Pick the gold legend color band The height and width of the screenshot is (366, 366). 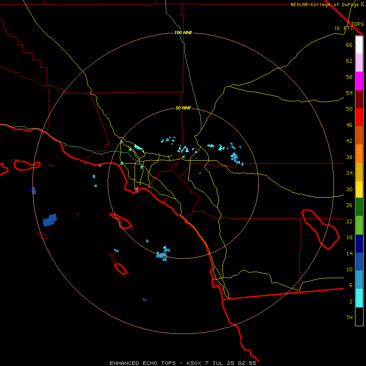tap(359, 172)
